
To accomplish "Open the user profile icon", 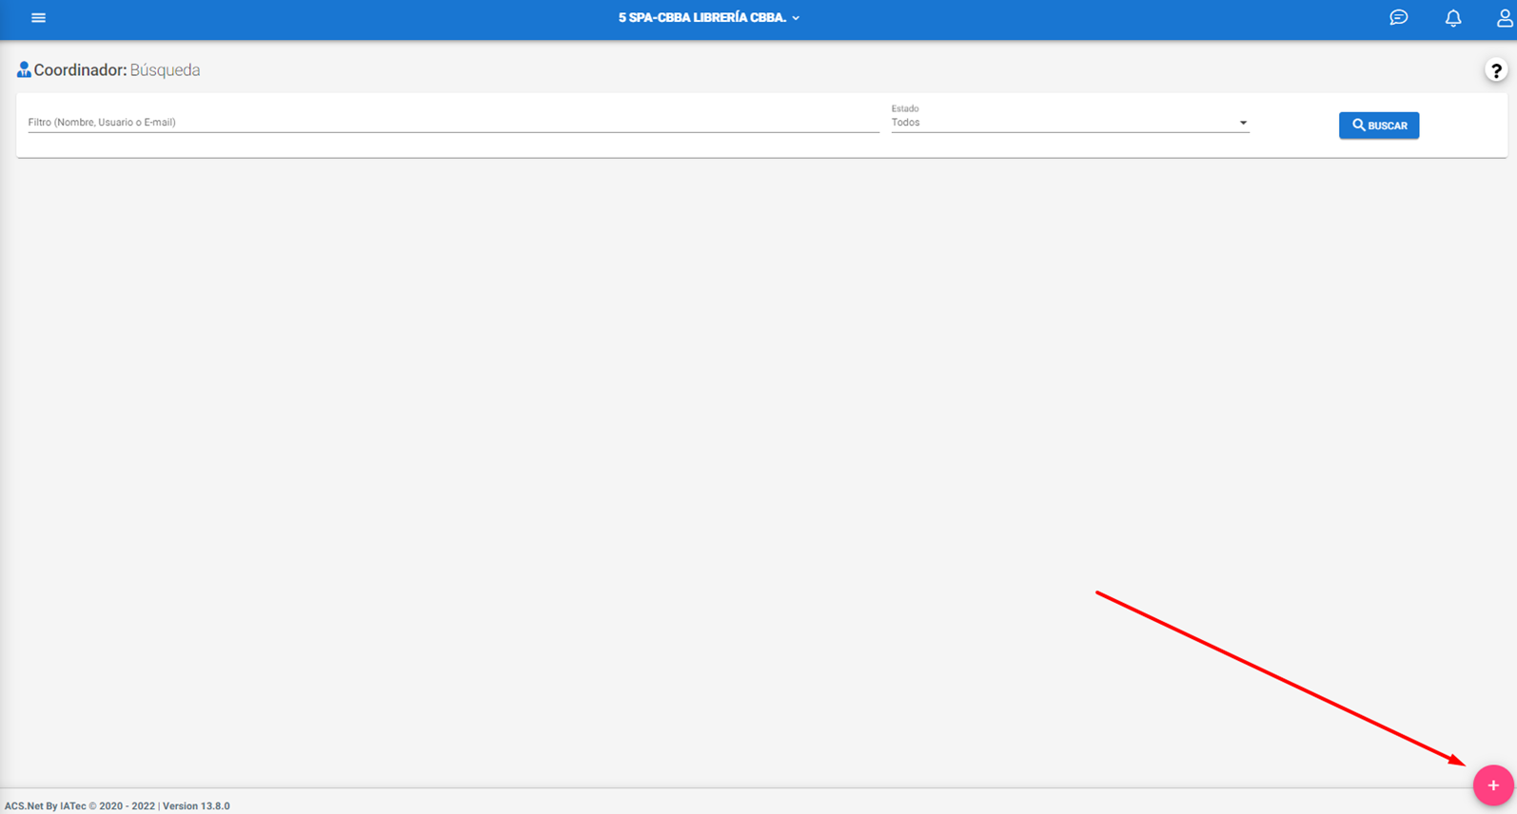I will pos(1505,18).
